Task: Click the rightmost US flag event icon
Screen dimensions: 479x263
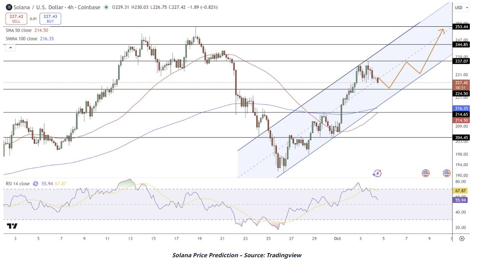Action: [x=446, y=173]
